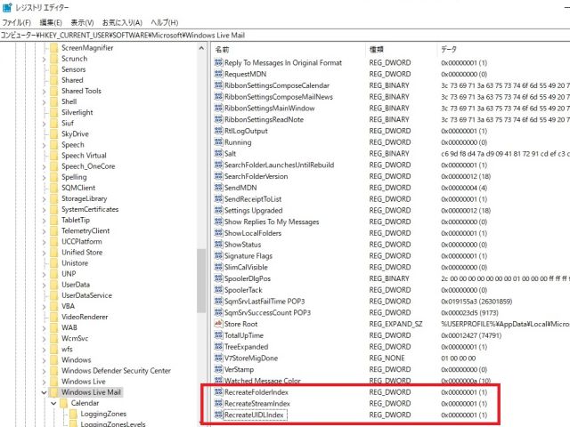Click the RibbonSettingsComposeCalendar binary value icon
Screen dimensions: 570x427
point(218,85)
